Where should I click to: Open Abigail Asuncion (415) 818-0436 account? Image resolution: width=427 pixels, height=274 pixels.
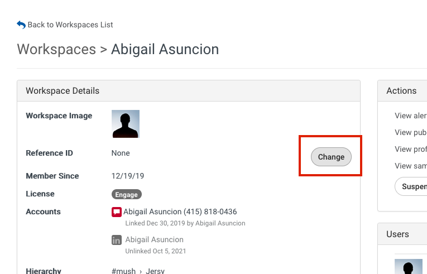(180, 211)
